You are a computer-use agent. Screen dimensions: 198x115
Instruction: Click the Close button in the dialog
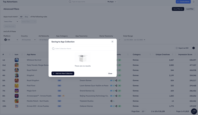110,74
